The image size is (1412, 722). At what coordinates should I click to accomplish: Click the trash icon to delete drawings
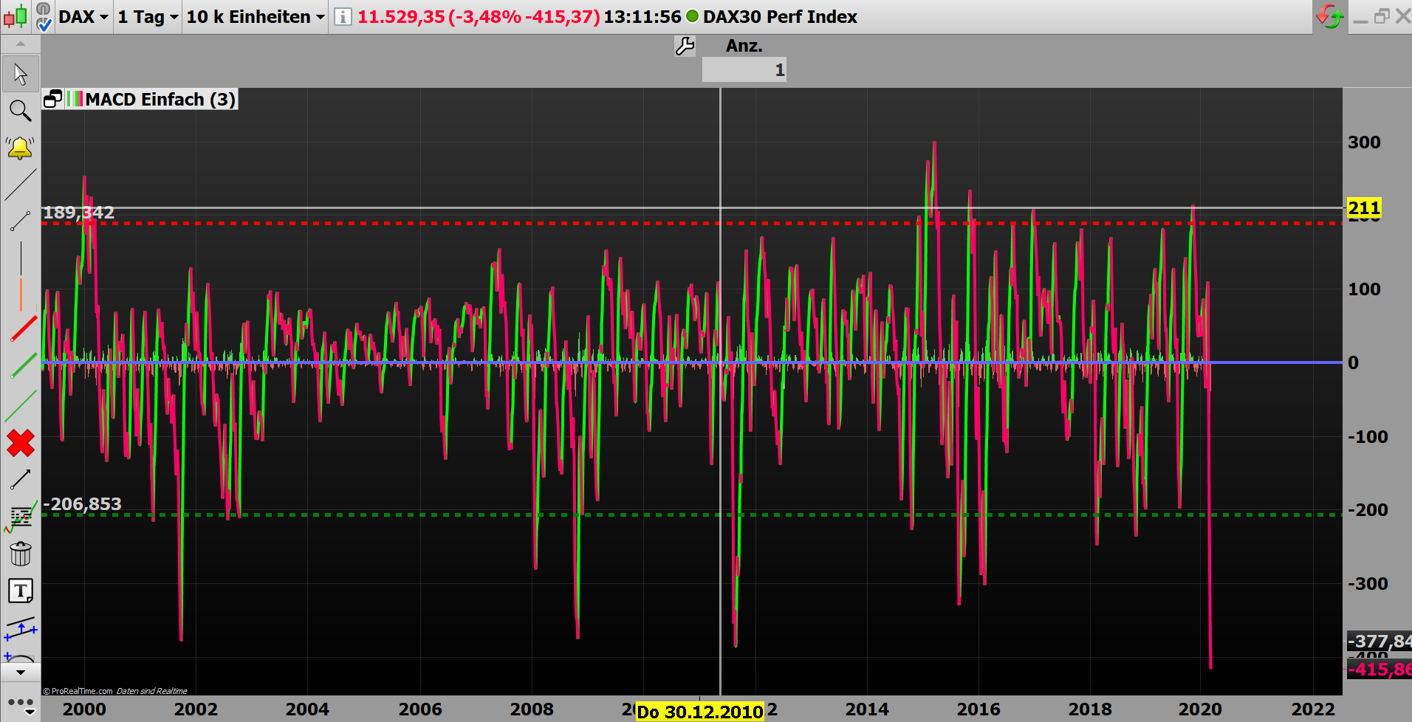click(x=21, y=555)
